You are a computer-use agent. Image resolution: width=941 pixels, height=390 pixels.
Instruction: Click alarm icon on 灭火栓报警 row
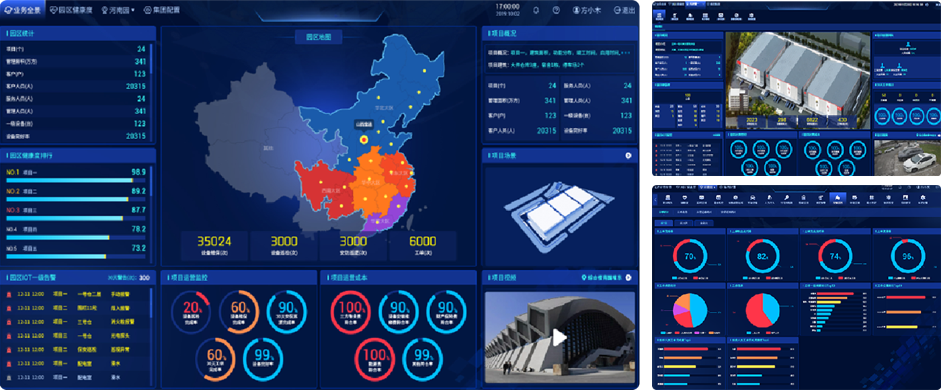(x=9, y=321)
